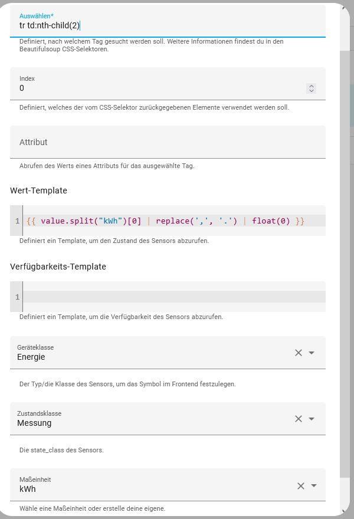Clear the Maßeinheit value kWh
This screenshot has height=519, width=354.
click(x=301, y=485)
